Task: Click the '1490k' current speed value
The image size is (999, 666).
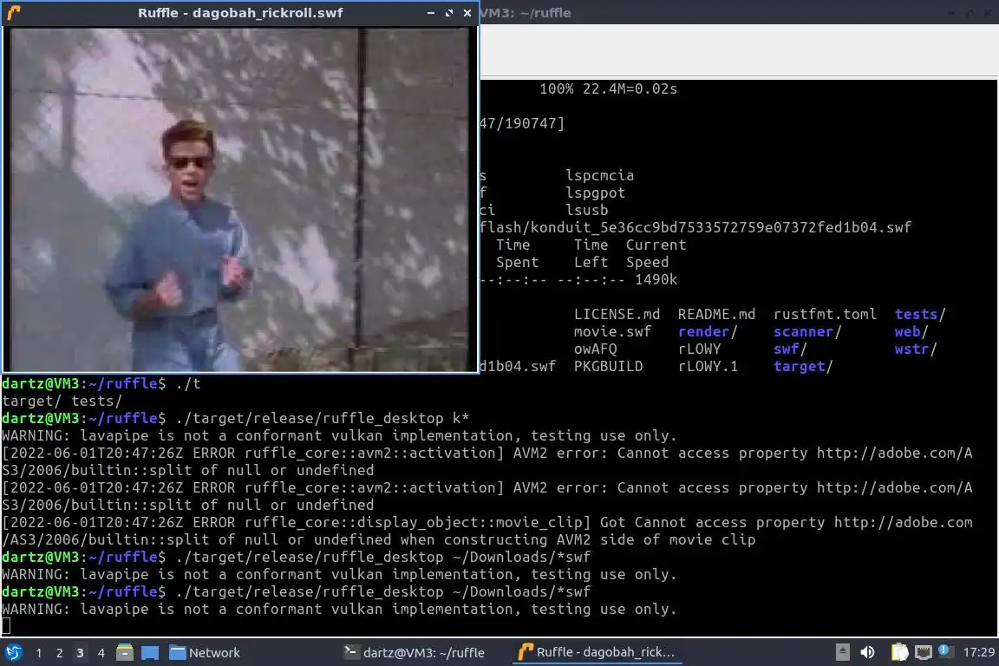Action: [x=656, y=279]
